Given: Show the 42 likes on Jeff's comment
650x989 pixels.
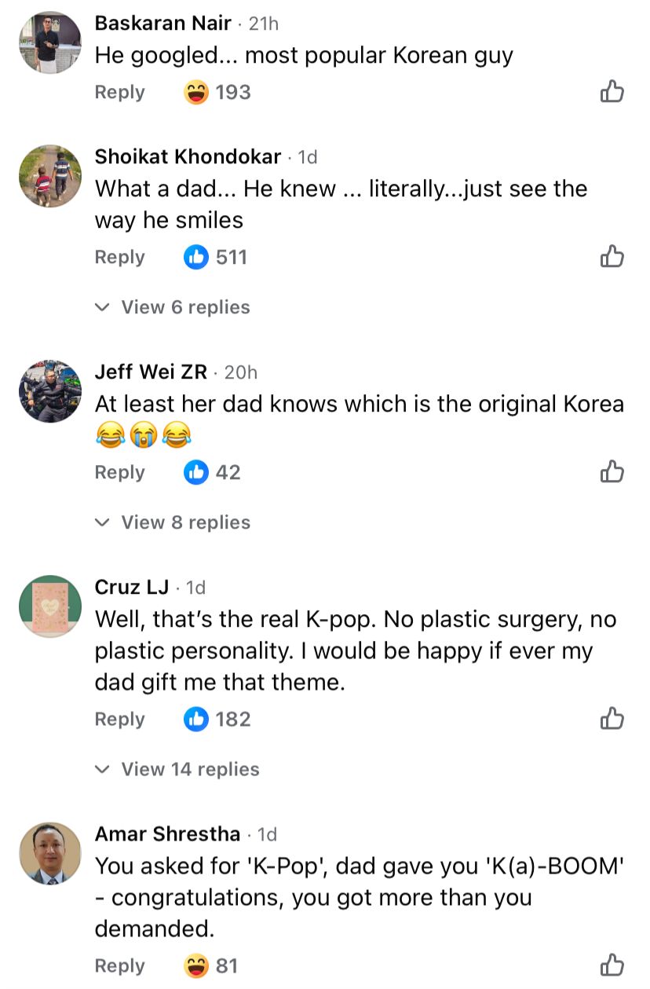Looking at the screenshot, I should (x=212, y=472).
